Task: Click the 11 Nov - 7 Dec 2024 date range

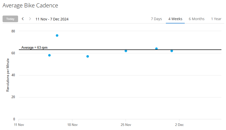Action: point(52,19)
